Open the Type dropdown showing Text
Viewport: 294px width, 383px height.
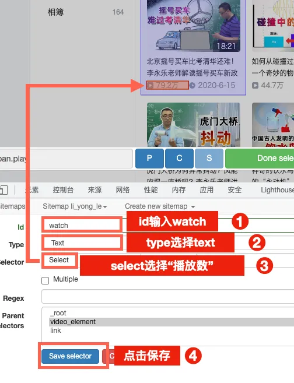pyautogui.click(x=82, y=243)
